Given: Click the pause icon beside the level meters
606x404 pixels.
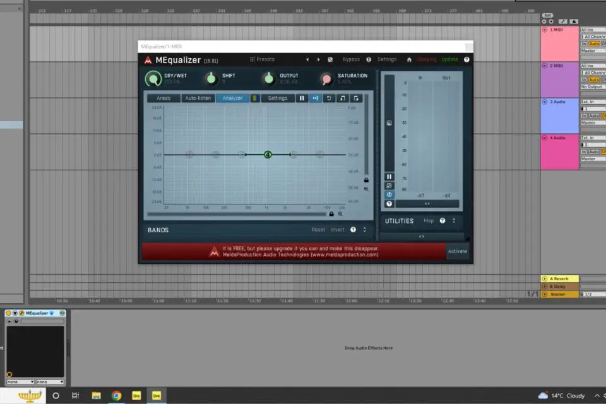Looking at the screenshot, I should pyautogui.click(x=389, y=176).
